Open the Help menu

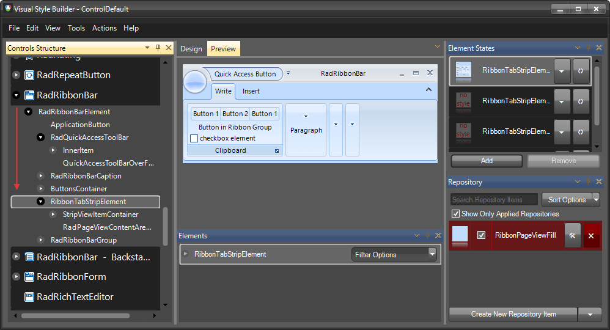(x=131, y=28)
